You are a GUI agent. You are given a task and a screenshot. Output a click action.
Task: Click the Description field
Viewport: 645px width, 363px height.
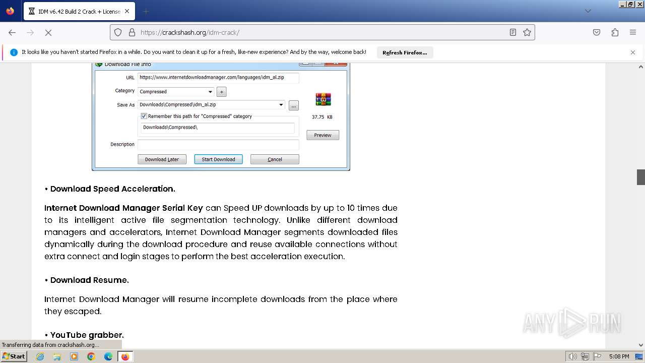(x=218, y=145)
